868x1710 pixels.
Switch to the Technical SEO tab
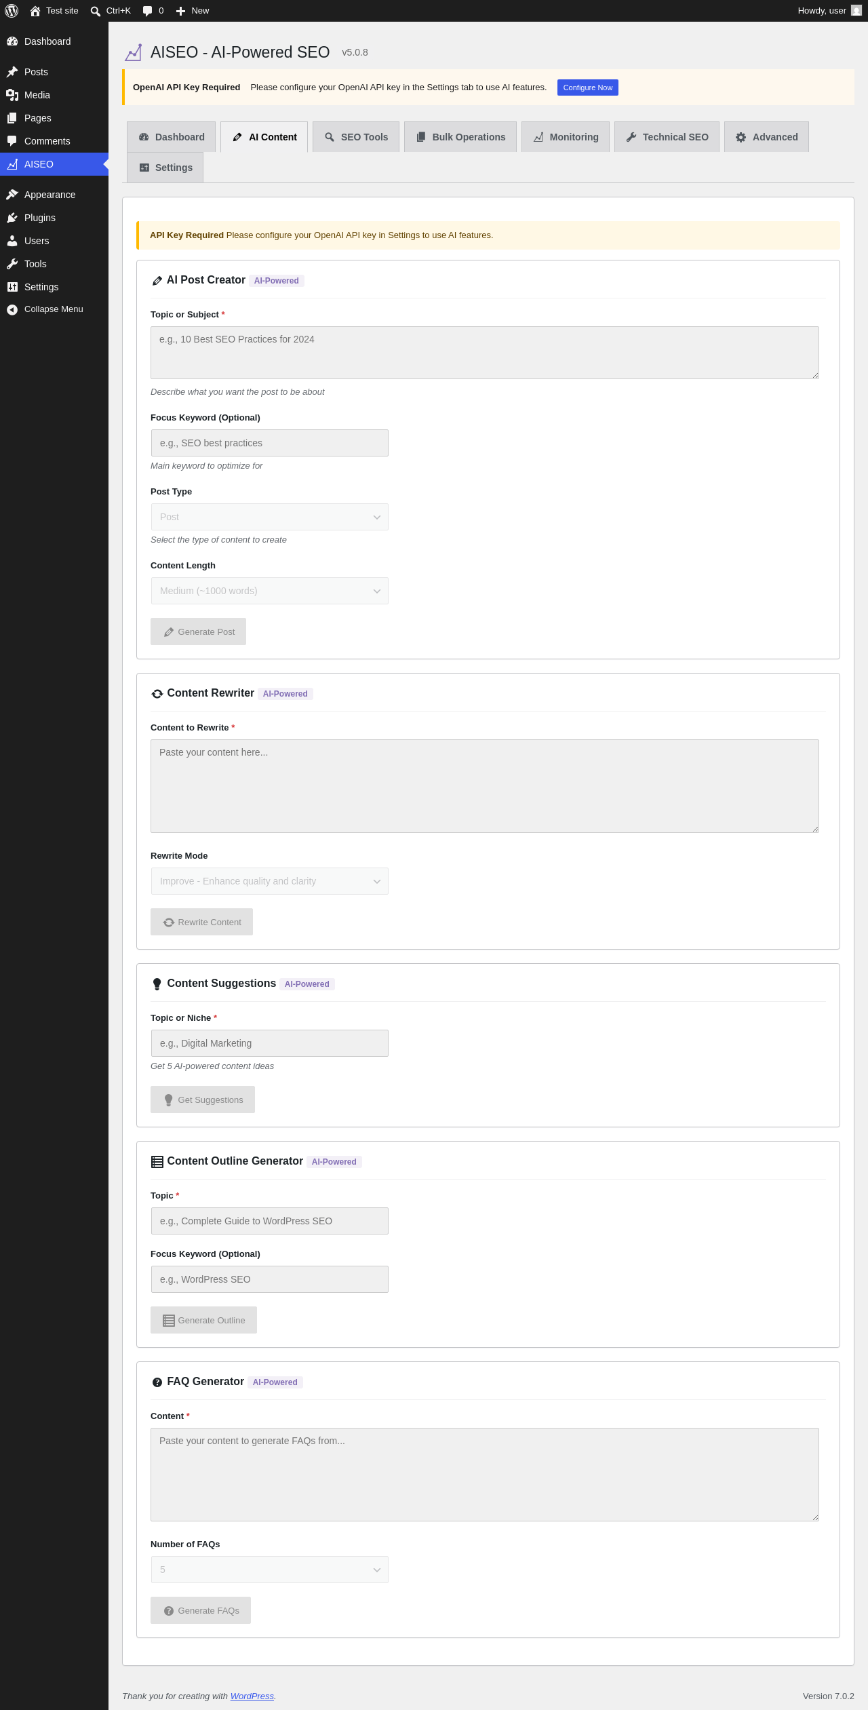tap(667, 137)
